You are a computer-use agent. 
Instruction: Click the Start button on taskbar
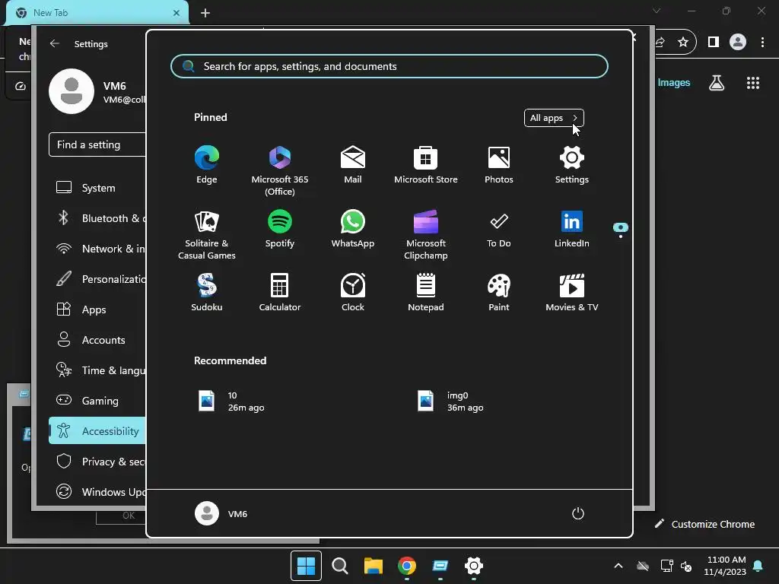point(306,566)
